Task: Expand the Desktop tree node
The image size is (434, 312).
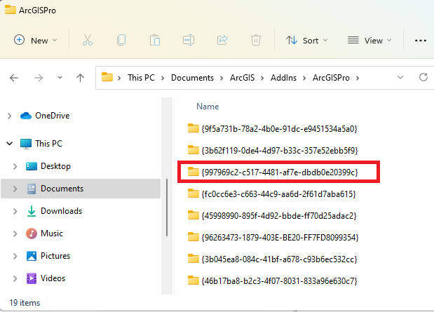Action: [x=15, y=166]
